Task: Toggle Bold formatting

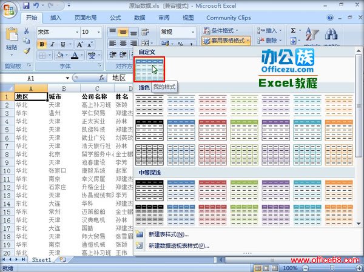Action: [42, 44]
